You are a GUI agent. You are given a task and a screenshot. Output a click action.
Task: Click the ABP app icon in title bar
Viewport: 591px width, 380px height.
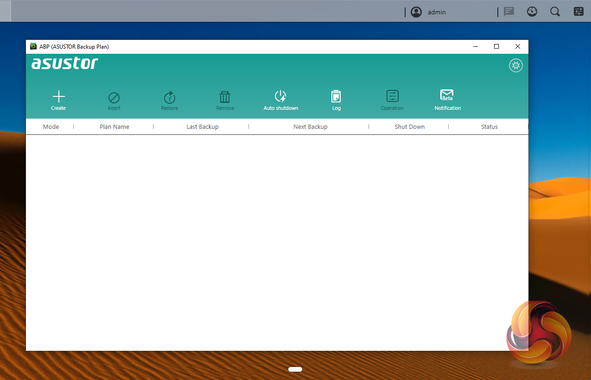point(33,46)
